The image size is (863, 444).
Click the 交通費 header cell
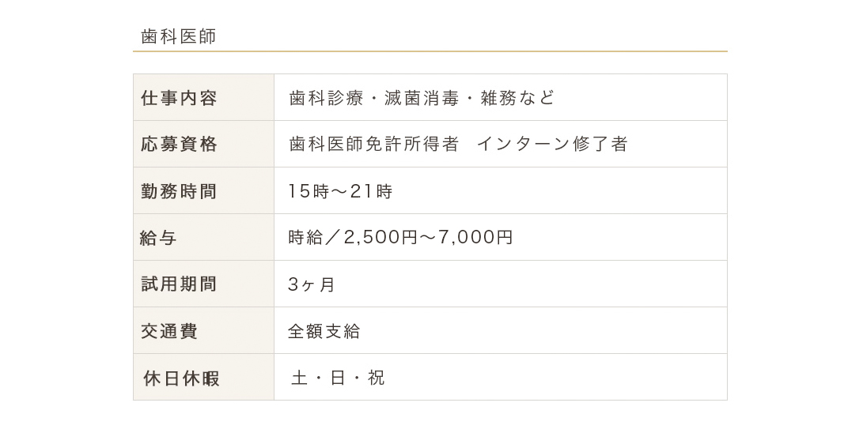pos(169,331)
